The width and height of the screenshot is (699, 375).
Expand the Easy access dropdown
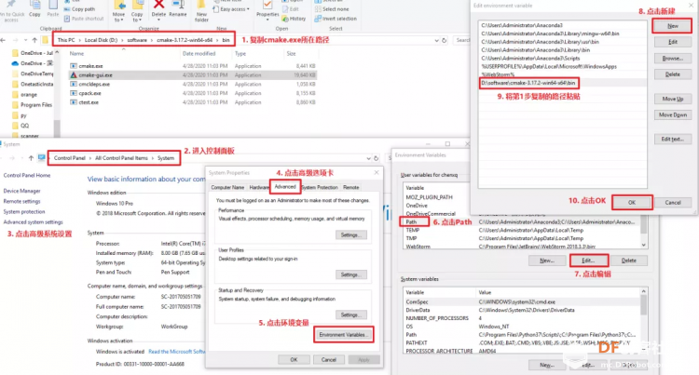pos(232,9)
